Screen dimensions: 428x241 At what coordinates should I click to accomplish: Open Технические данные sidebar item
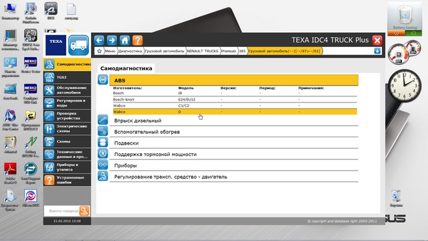pyautogui.click(x=67, y=155)
